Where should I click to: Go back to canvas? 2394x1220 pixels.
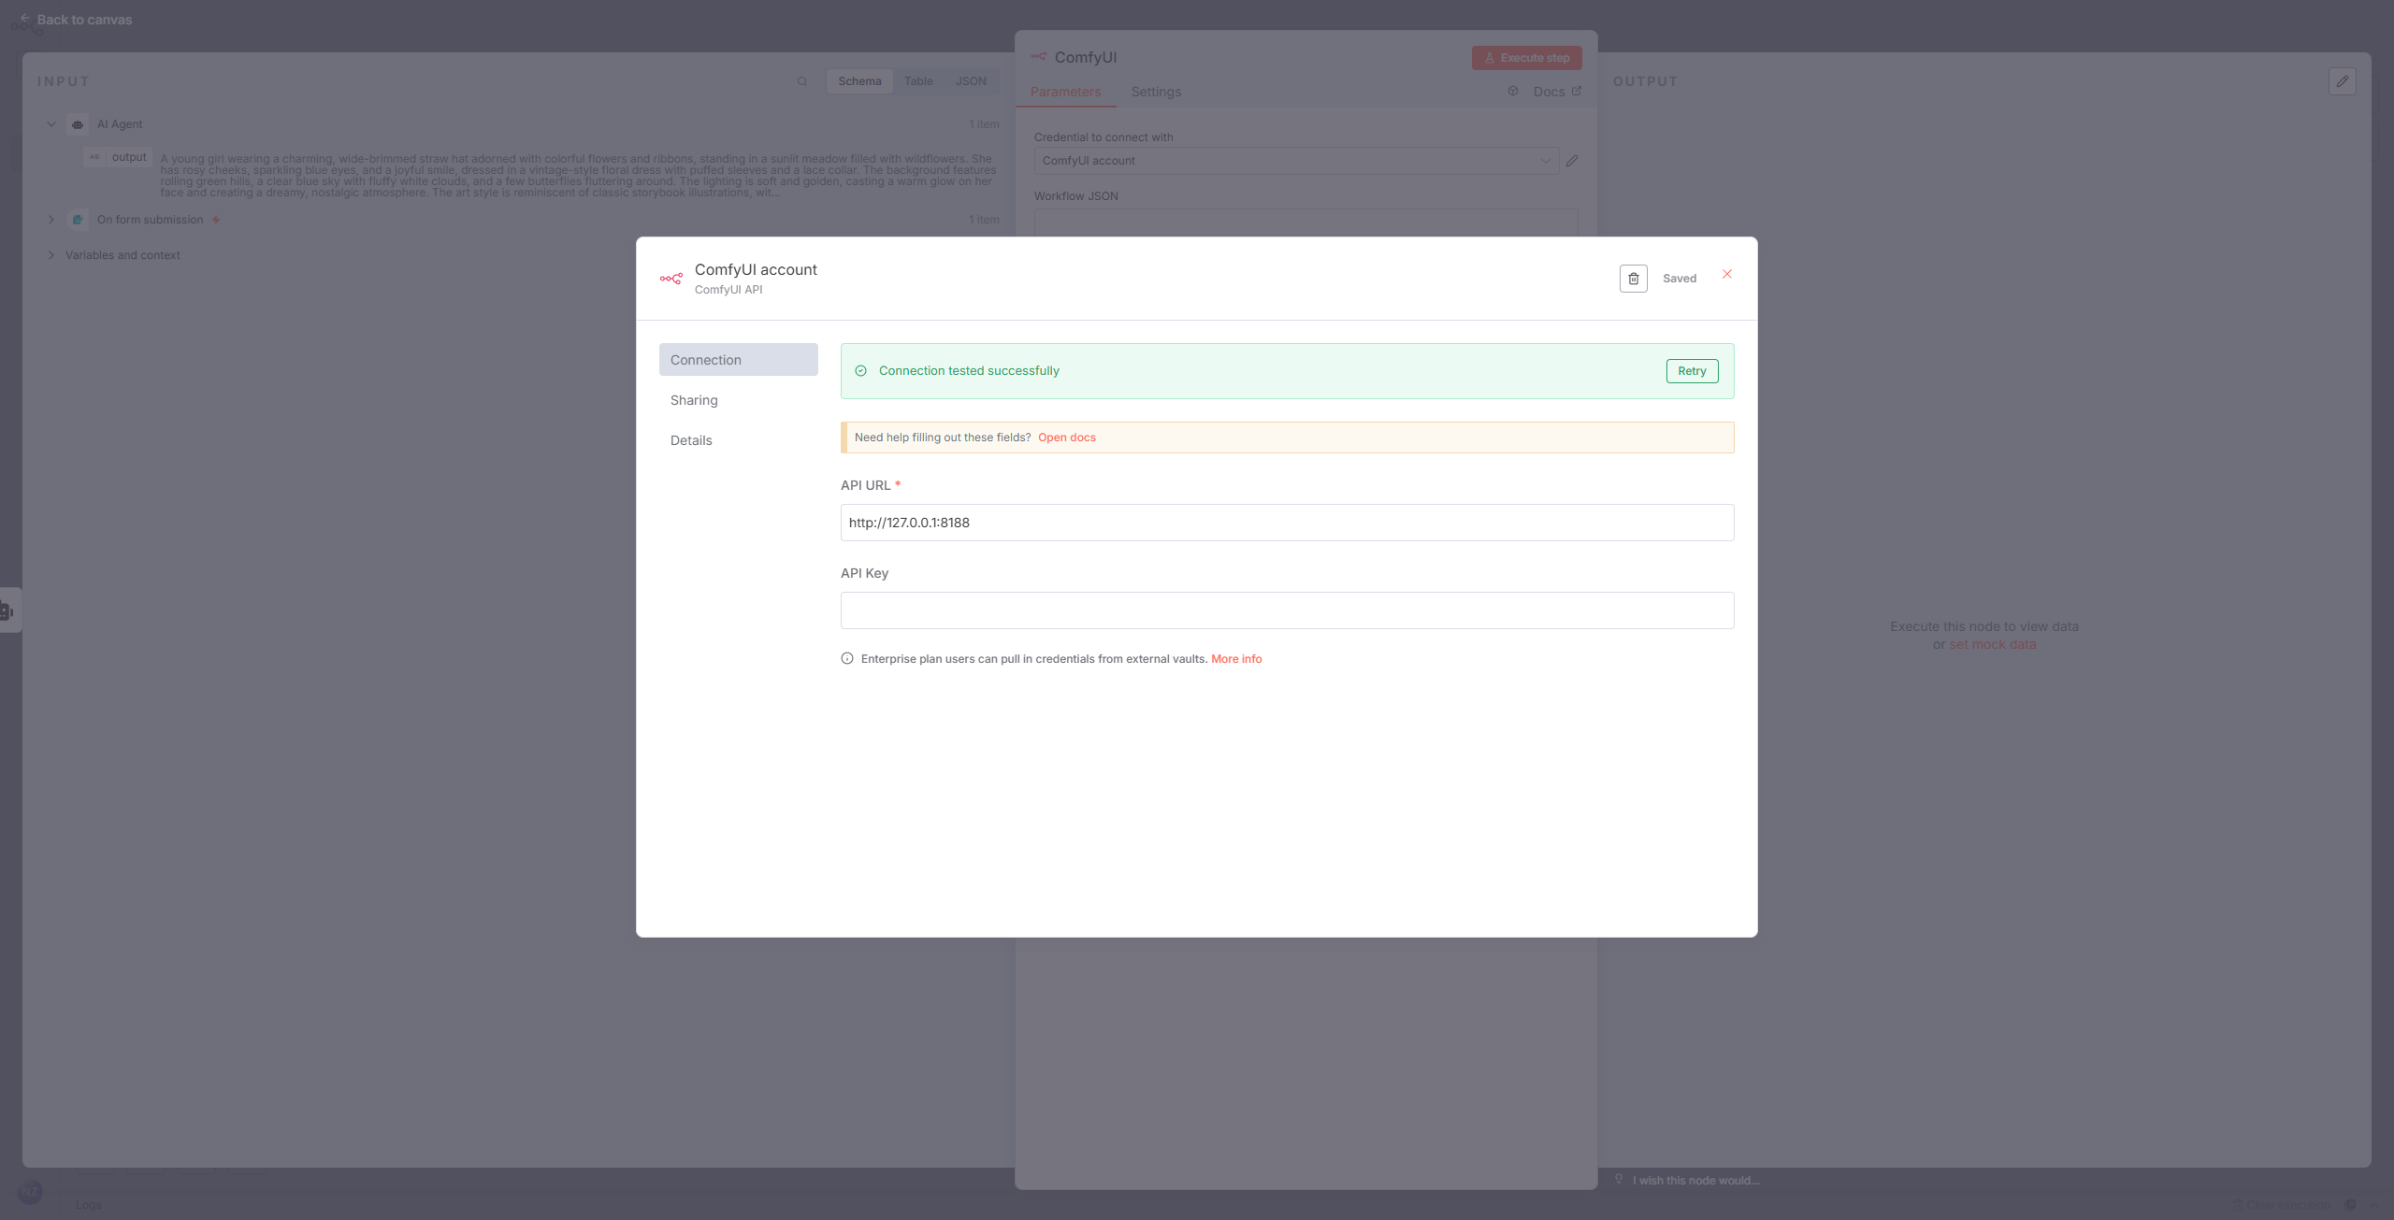click(76, 20)
